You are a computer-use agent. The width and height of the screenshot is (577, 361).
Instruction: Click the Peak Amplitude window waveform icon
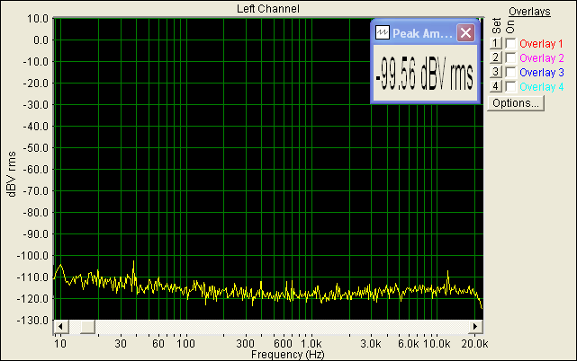pos(383,32)
